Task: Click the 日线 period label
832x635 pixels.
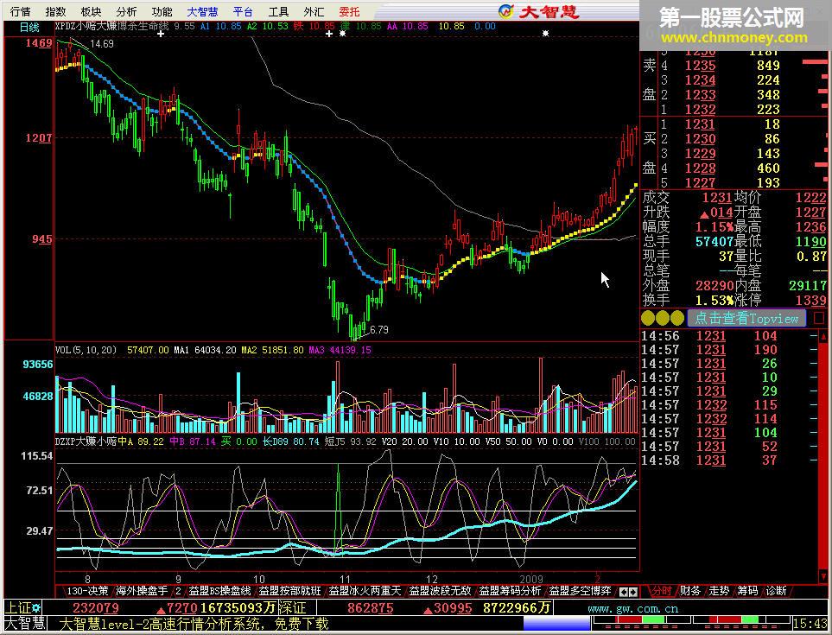Action: point(29,28)
